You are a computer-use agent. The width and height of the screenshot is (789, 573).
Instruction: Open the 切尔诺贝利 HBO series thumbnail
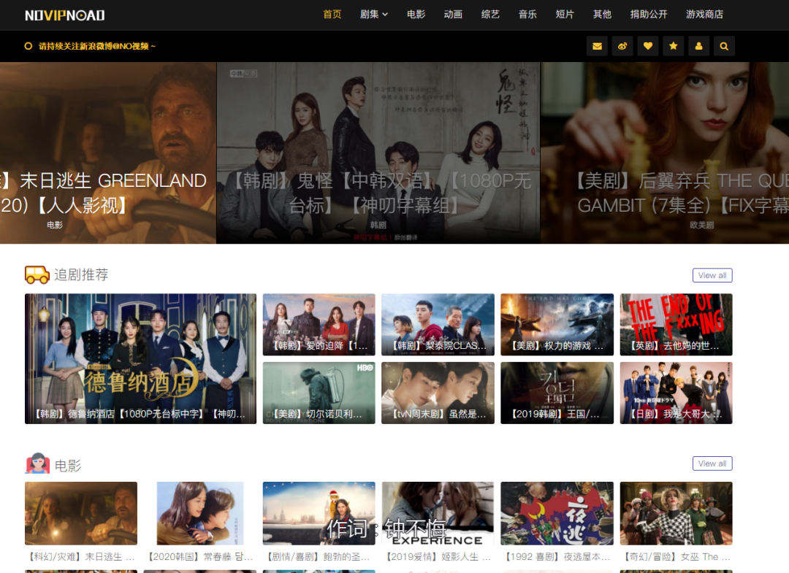(x=319, y=393)
